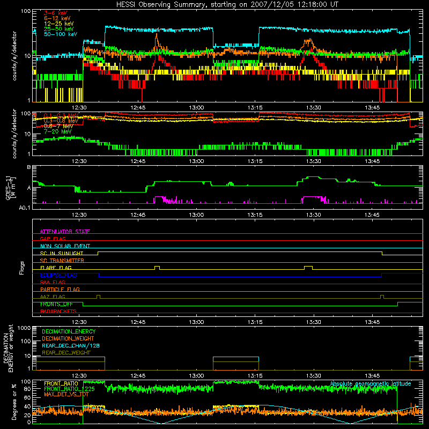Click the '0.3-0.8 MeV' legend label
429x429 pixels.
click(61, 121)
